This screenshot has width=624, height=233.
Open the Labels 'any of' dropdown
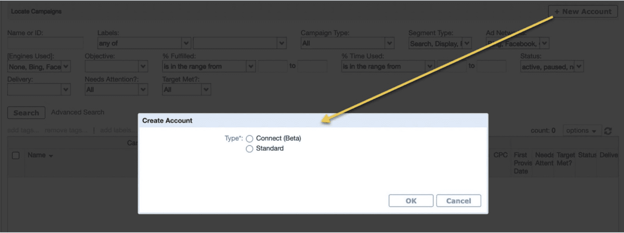144,43
